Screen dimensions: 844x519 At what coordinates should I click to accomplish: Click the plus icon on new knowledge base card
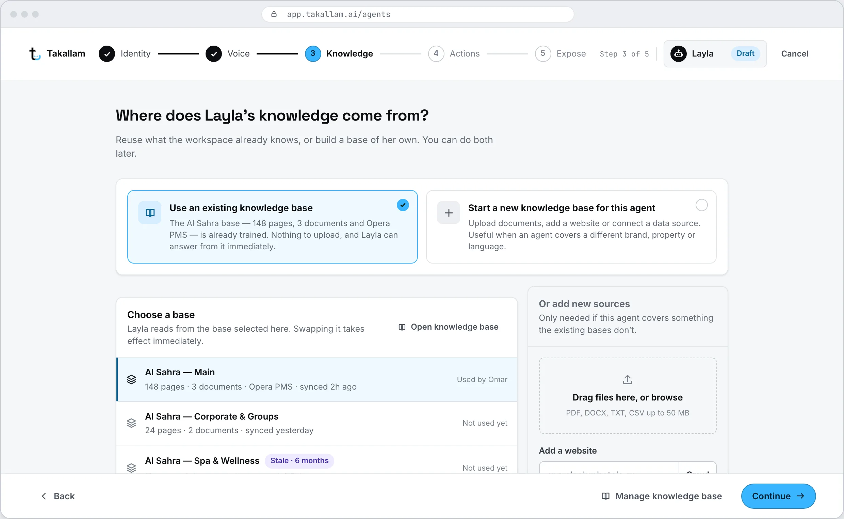(448, 213)
